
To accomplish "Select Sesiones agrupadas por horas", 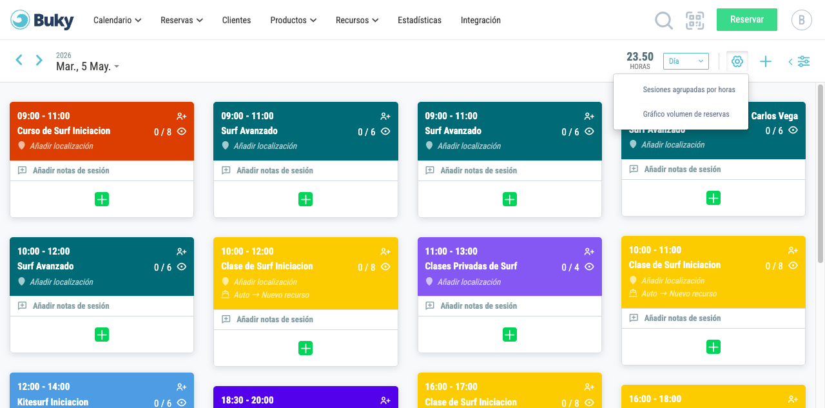I will pyautogui.click(x=689, y=90).
